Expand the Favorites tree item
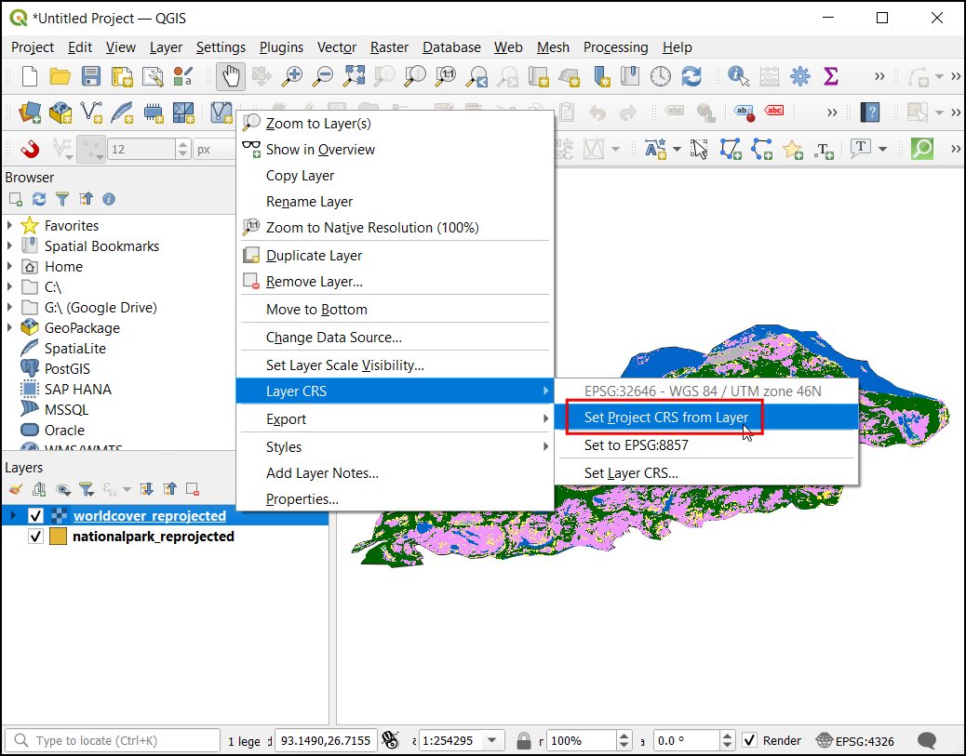This screenshot has height=756, width=966. (x=10, y=226)
